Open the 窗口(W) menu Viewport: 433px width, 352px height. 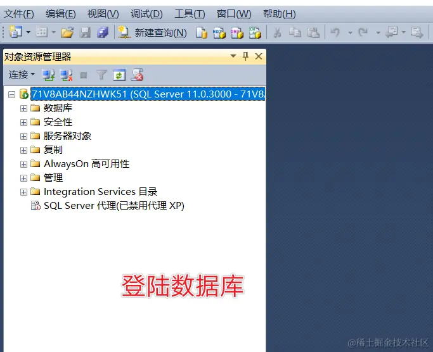click(234, 13)
